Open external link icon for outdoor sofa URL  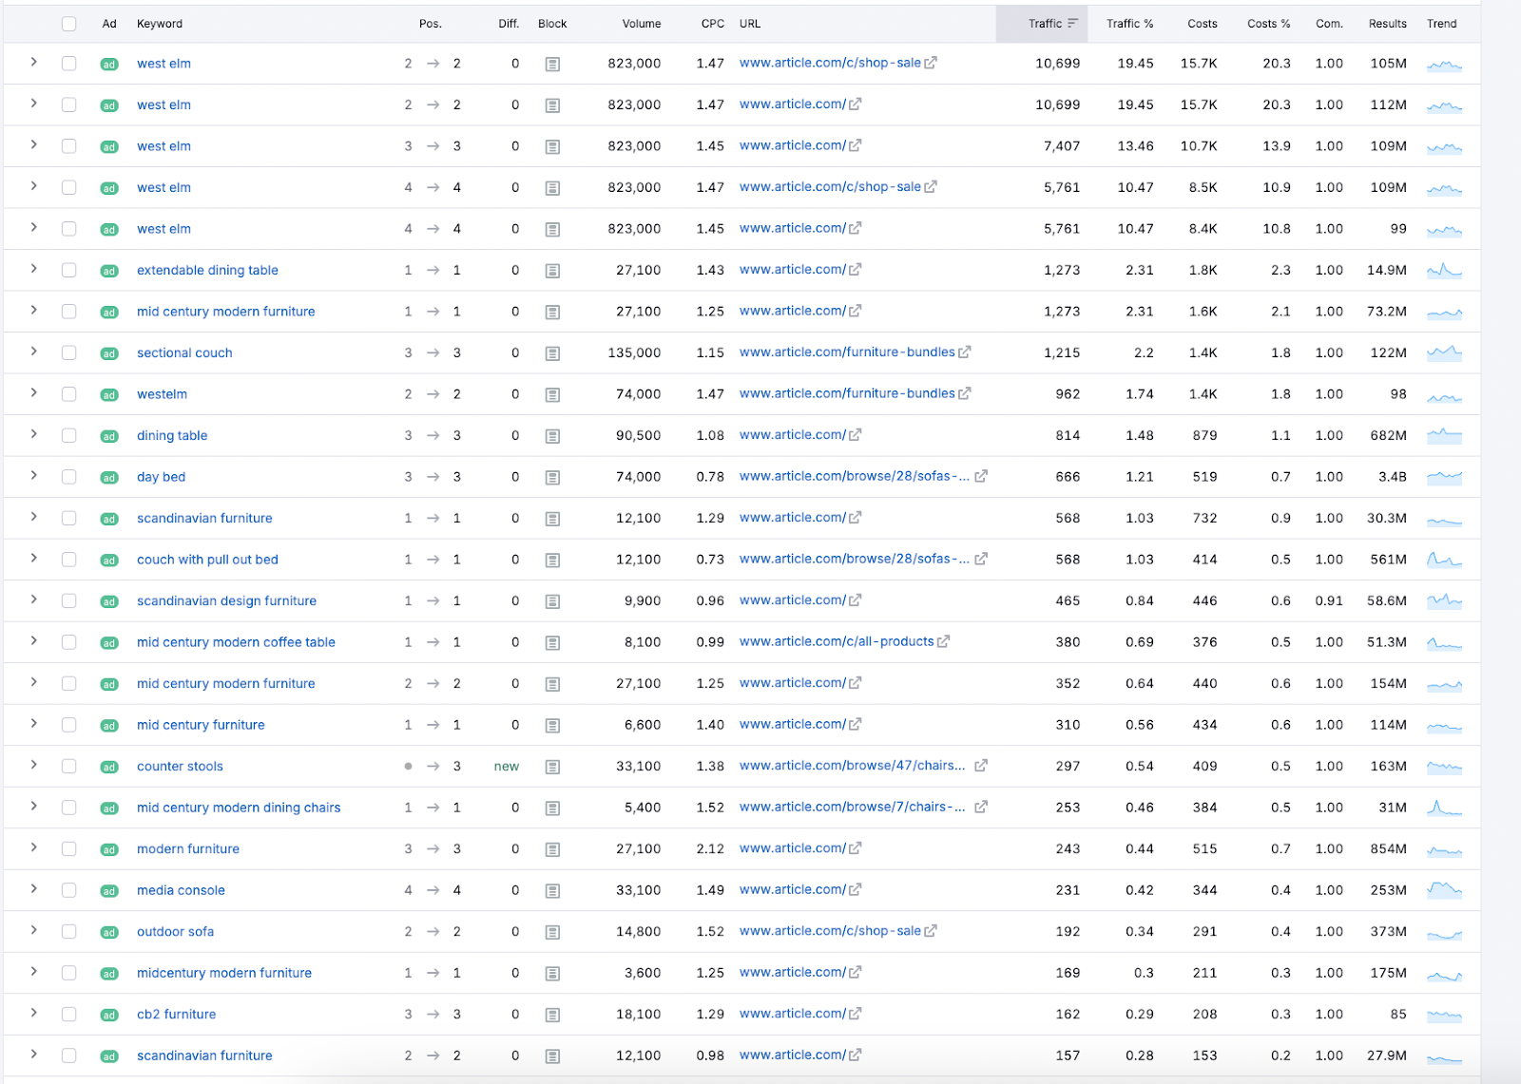[x=931, y=931]
